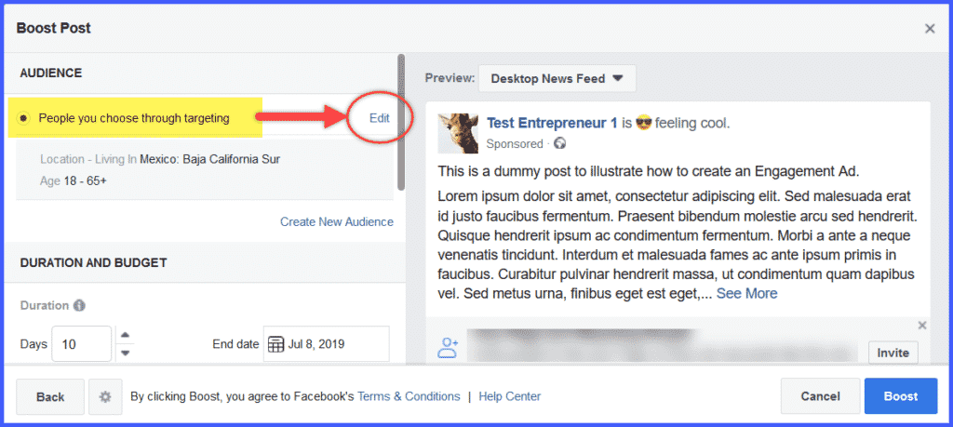This screenshot has width=953, height=427.
Task: Click the Duration info icon
Action: click(x=79, y=305)
